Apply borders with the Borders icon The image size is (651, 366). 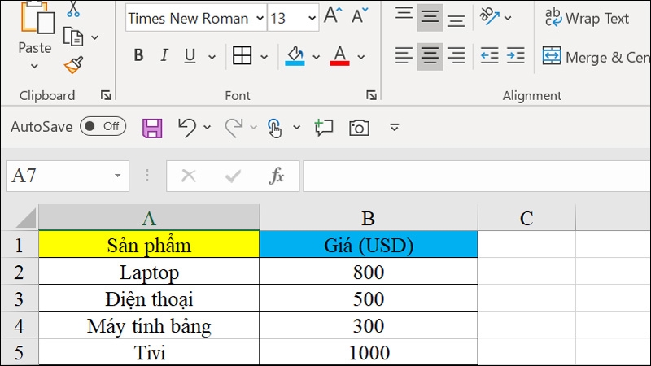coord(242,55)
